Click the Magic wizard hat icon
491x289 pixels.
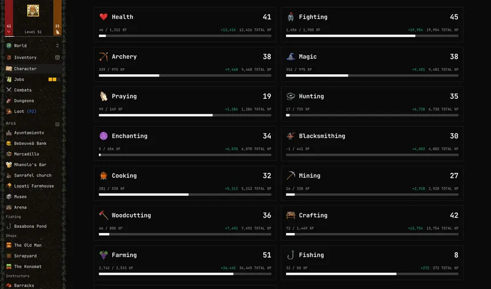[x=291, y=57]
